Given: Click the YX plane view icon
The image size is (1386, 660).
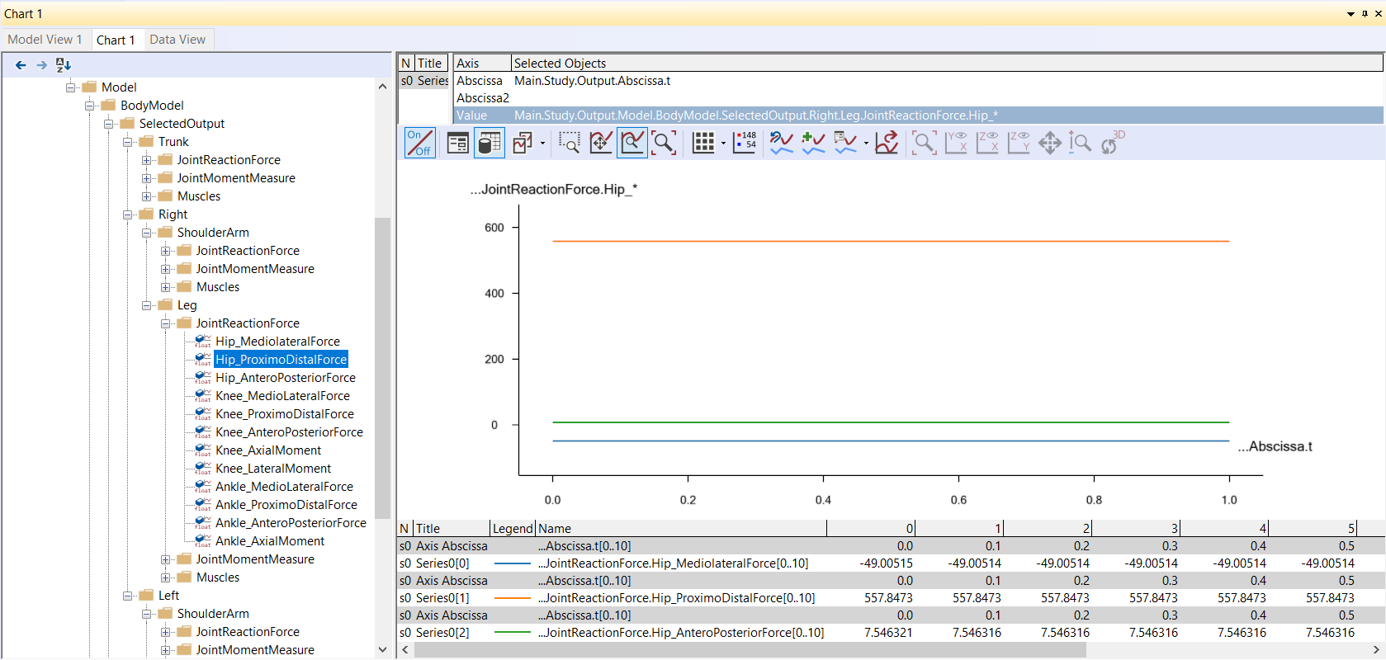Looking at the screenshot, I should coord(956,143).
